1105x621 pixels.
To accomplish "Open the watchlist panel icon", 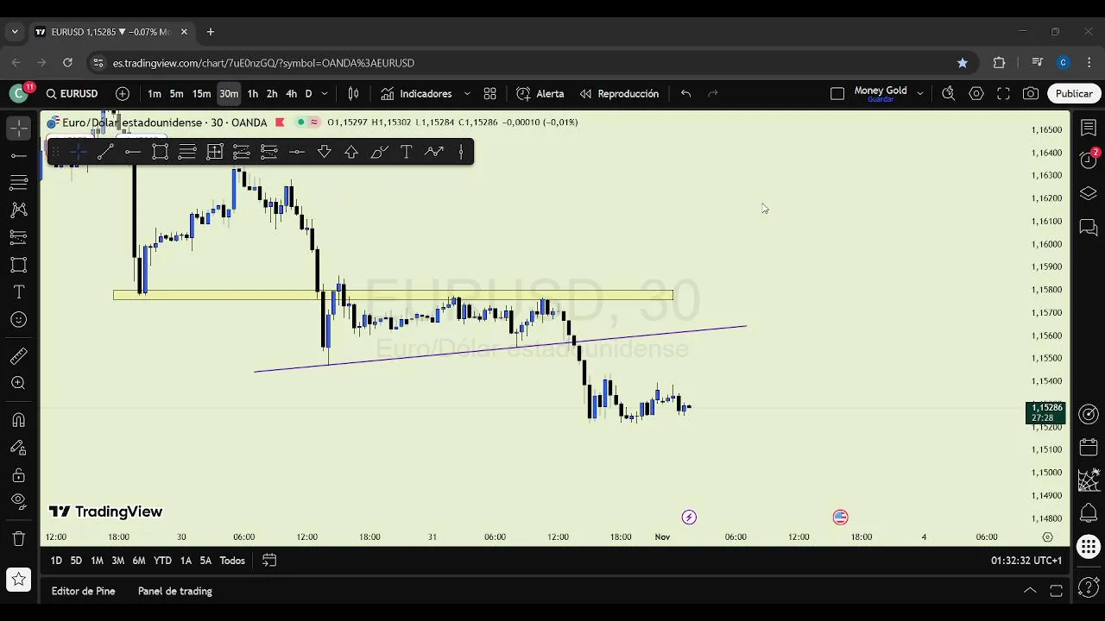I will click(1088, 129).
